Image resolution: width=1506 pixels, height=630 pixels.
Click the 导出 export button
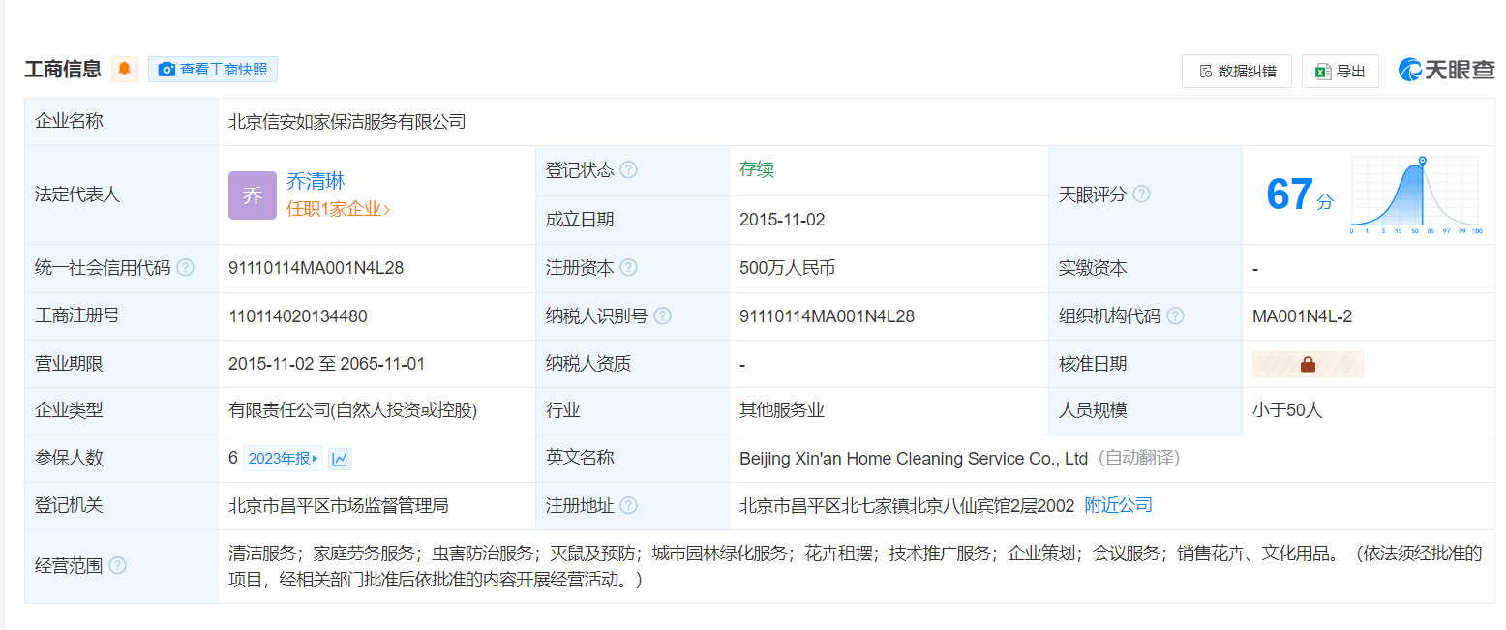(x=1340, y=71)
